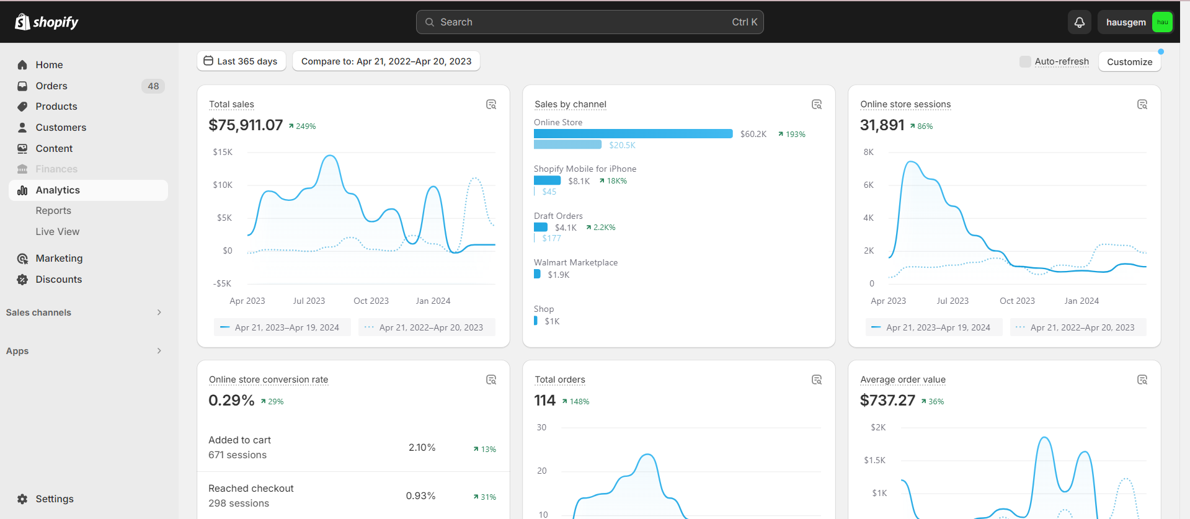This screenshot has width=1190, height=519.
Task: Expand the Sales channels section
Action: (x=84, y=313)
